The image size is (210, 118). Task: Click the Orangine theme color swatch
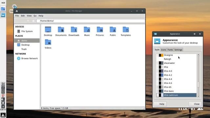coord(160,55)
